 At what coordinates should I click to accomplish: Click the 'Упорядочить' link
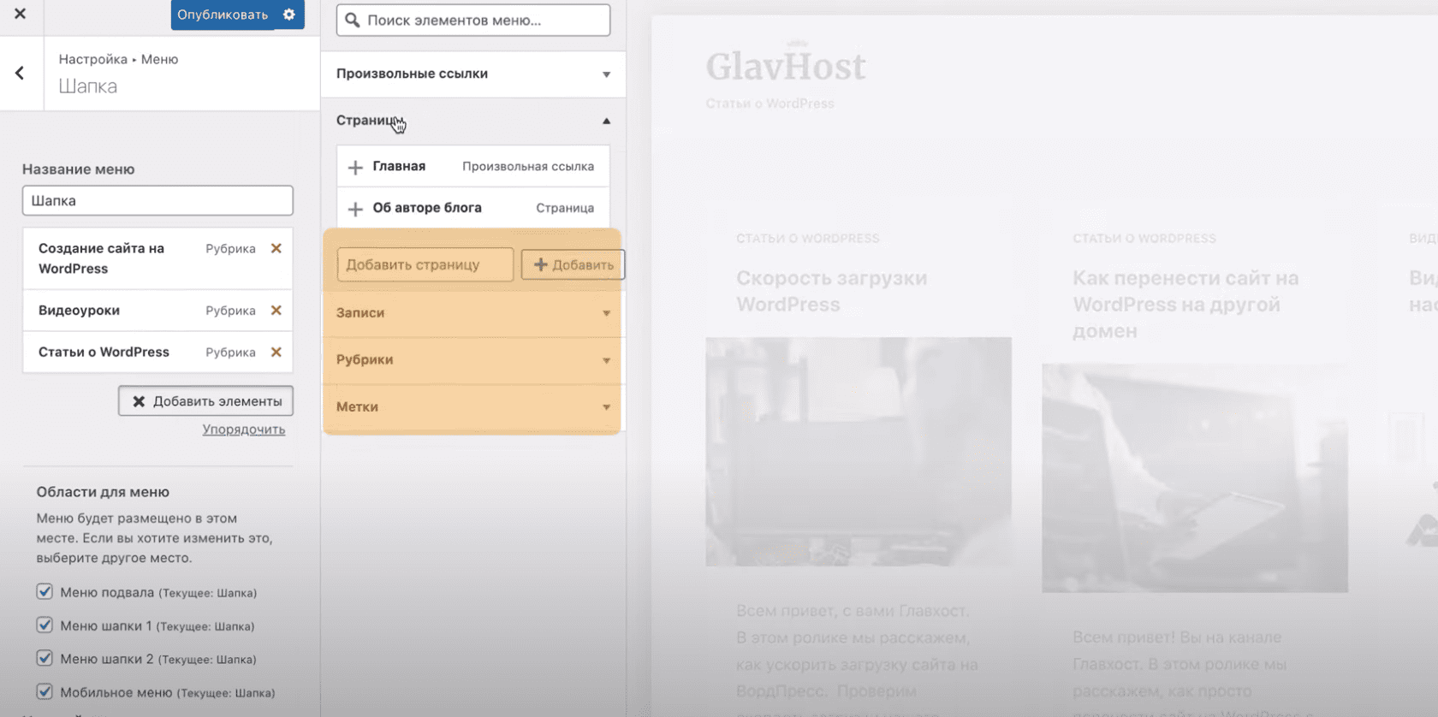coord(244,430)
